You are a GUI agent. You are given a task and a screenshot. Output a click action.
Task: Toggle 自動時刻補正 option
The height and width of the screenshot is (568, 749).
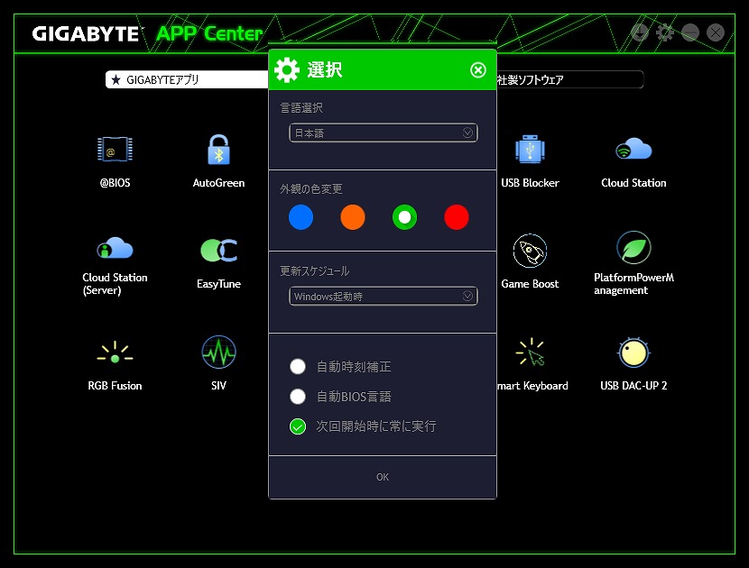click(298, 367)
